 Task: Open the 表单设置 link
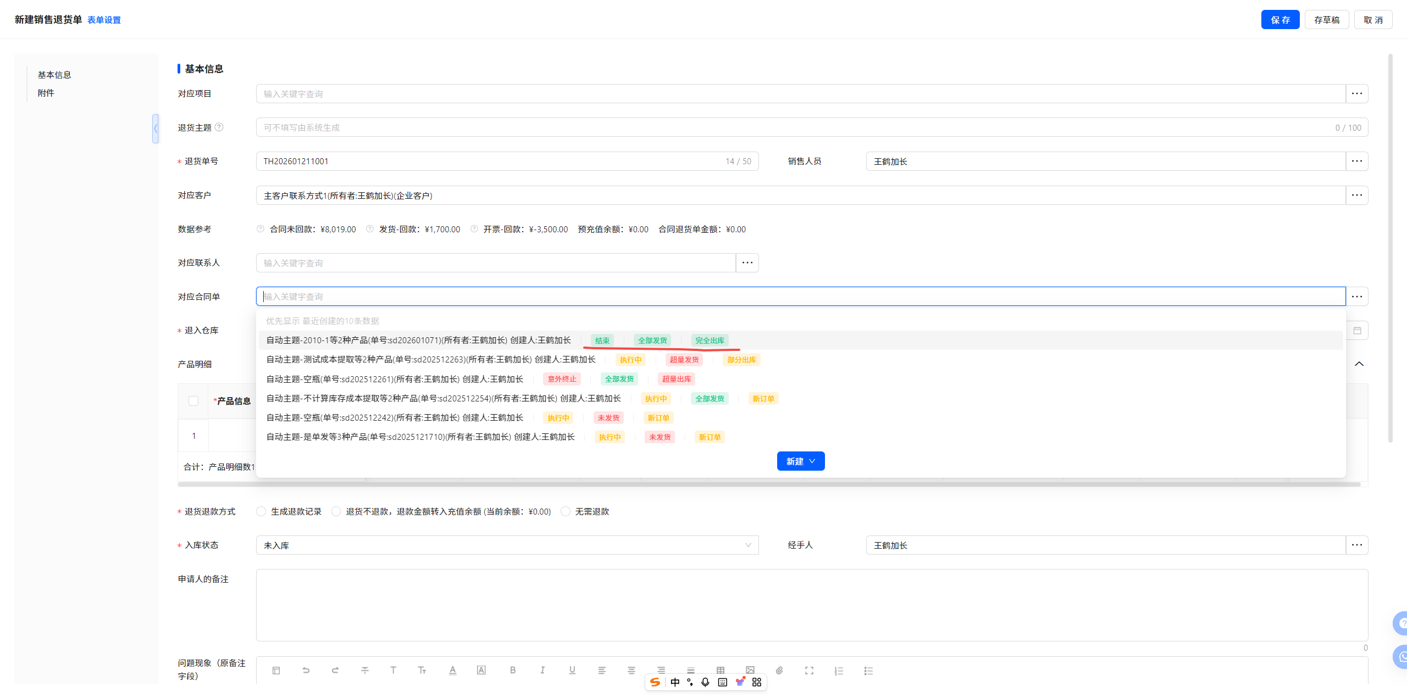pos(104,20)
